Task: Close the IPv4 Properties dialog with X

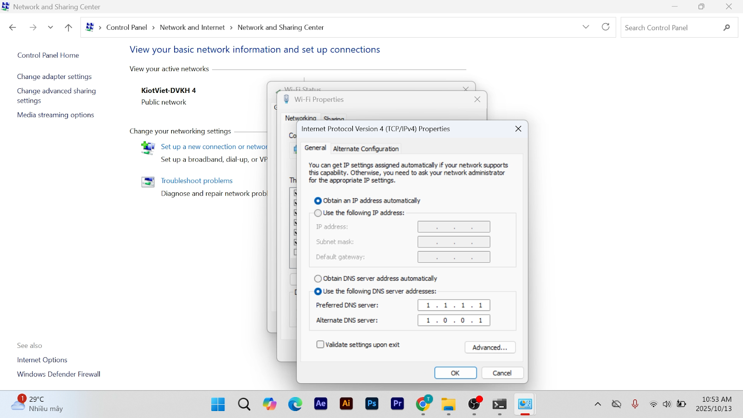Action: pos(518,129)
